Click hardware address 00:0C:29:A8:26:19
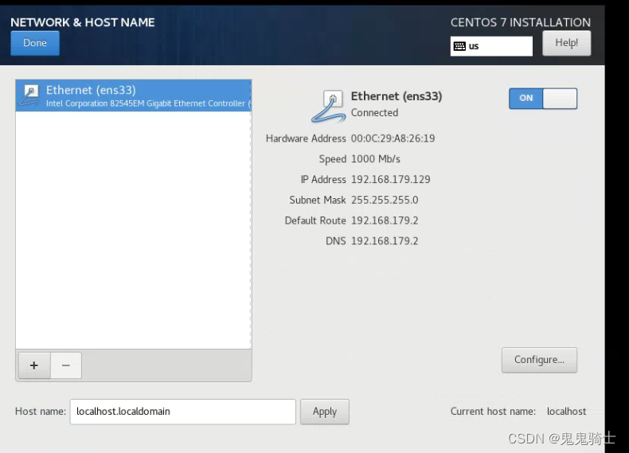629x453 pixels. [393, 139]
